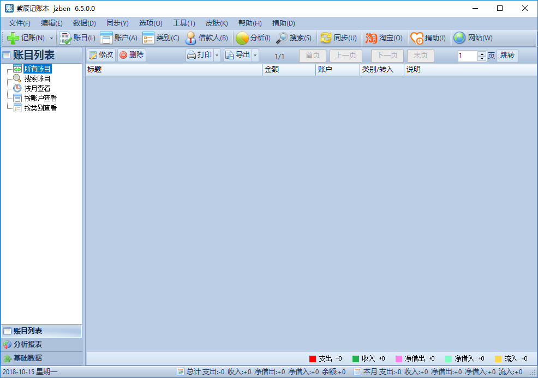Go to 首页 first page
Screen dimensions: 538x378
313,56
